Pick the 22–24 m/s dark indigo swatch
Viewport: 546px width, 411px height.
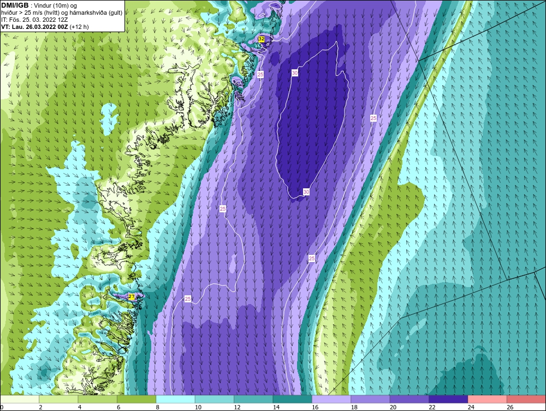[x=448, y=399]
